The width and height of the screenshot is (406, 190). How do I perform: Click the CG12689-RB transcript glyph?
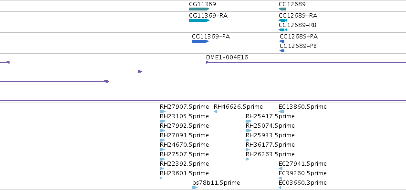click(283, 30)
